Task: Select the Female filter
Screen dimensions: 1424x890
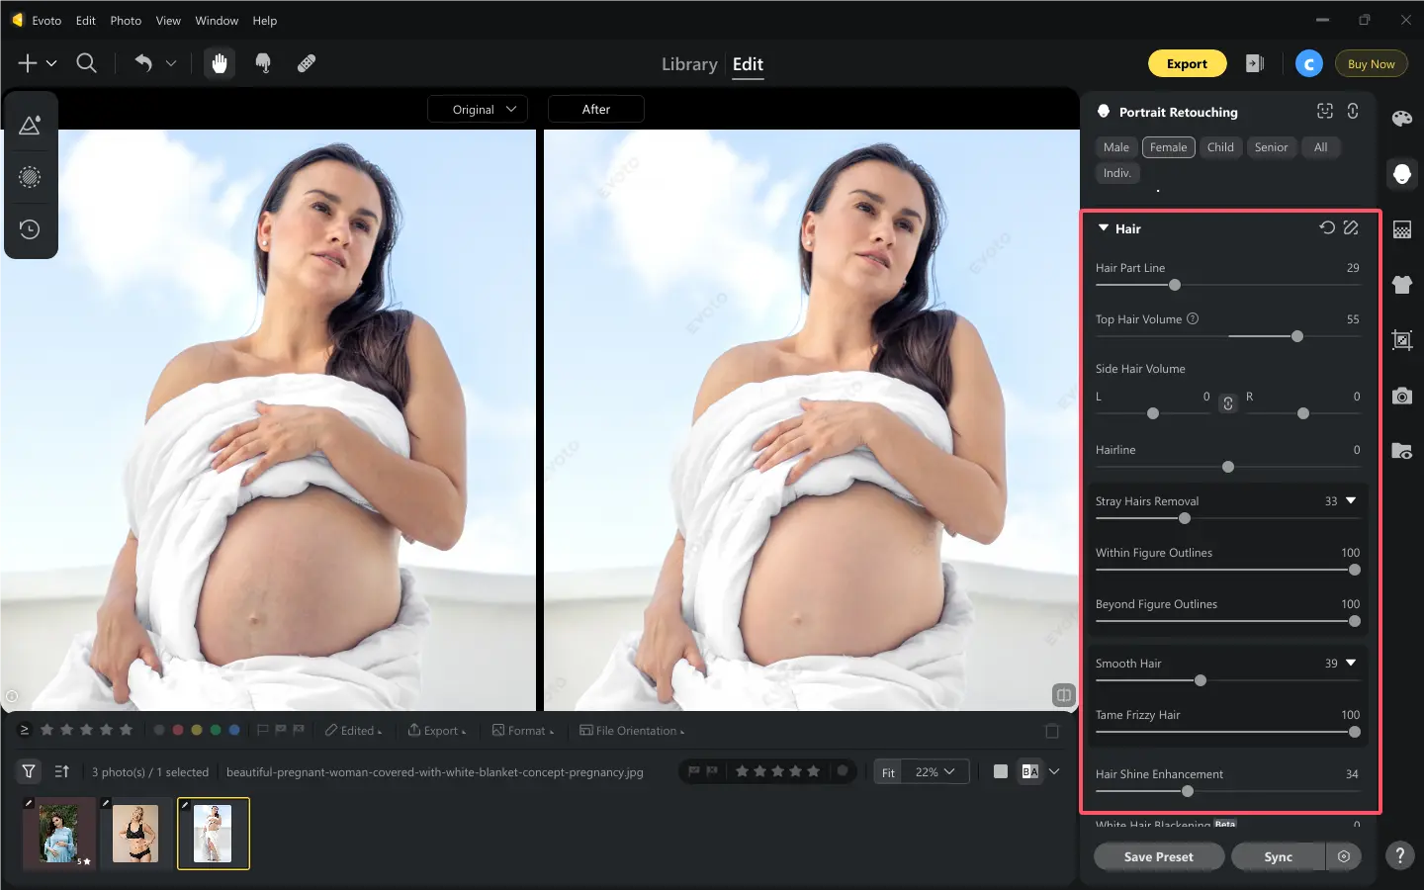Action: [1169, 147]
